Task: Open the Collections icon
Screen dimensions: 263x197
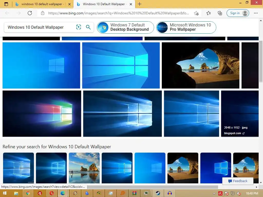Action: 220,13
